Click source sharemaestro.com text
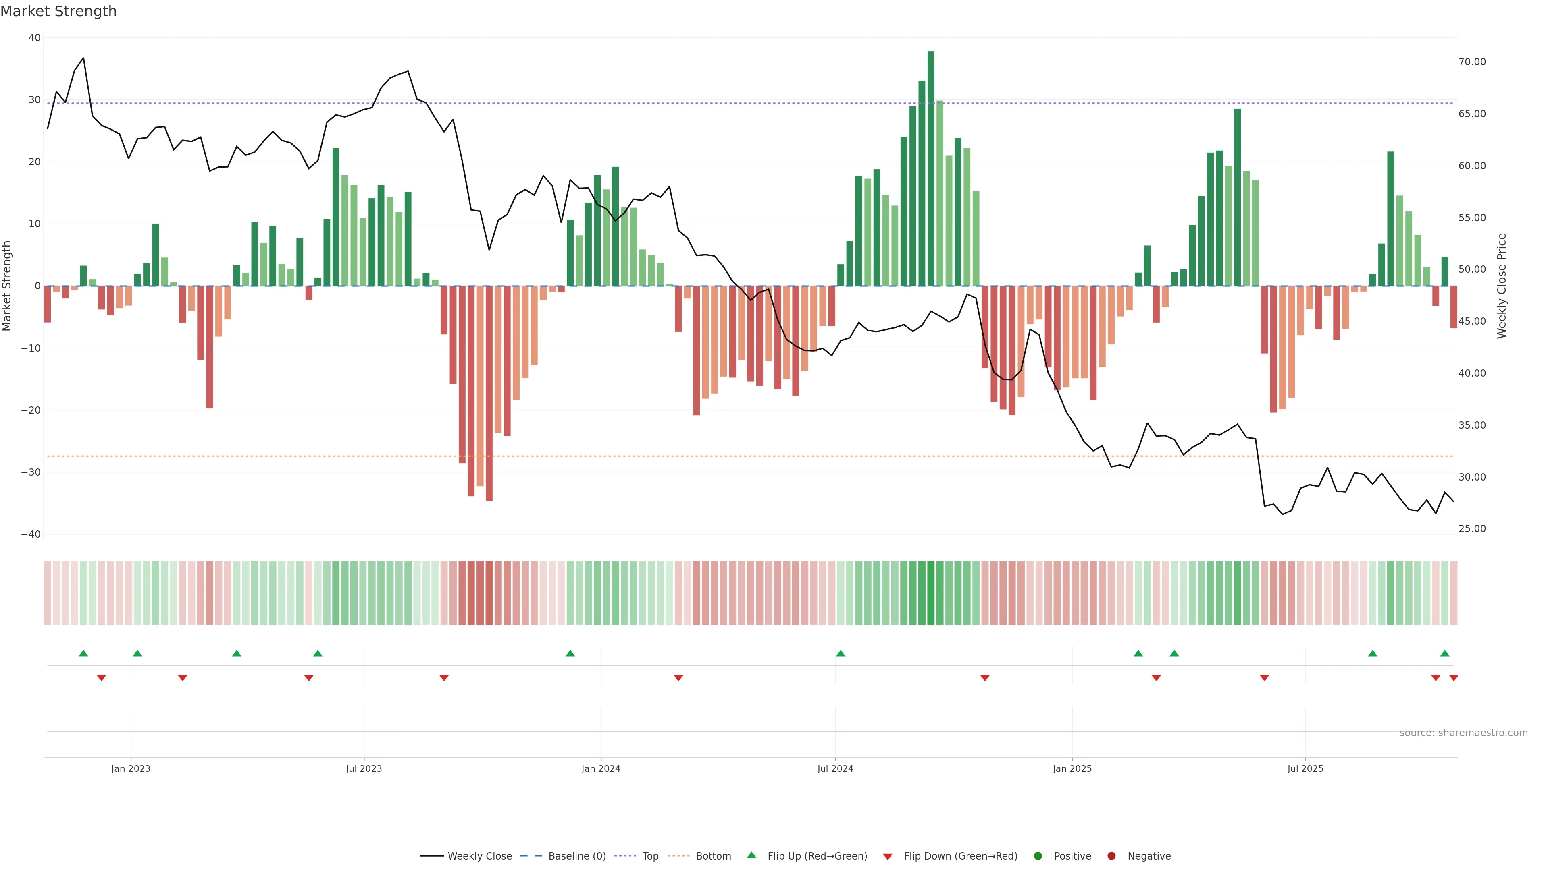The image size is (1548, 870). coord(1463,733)
